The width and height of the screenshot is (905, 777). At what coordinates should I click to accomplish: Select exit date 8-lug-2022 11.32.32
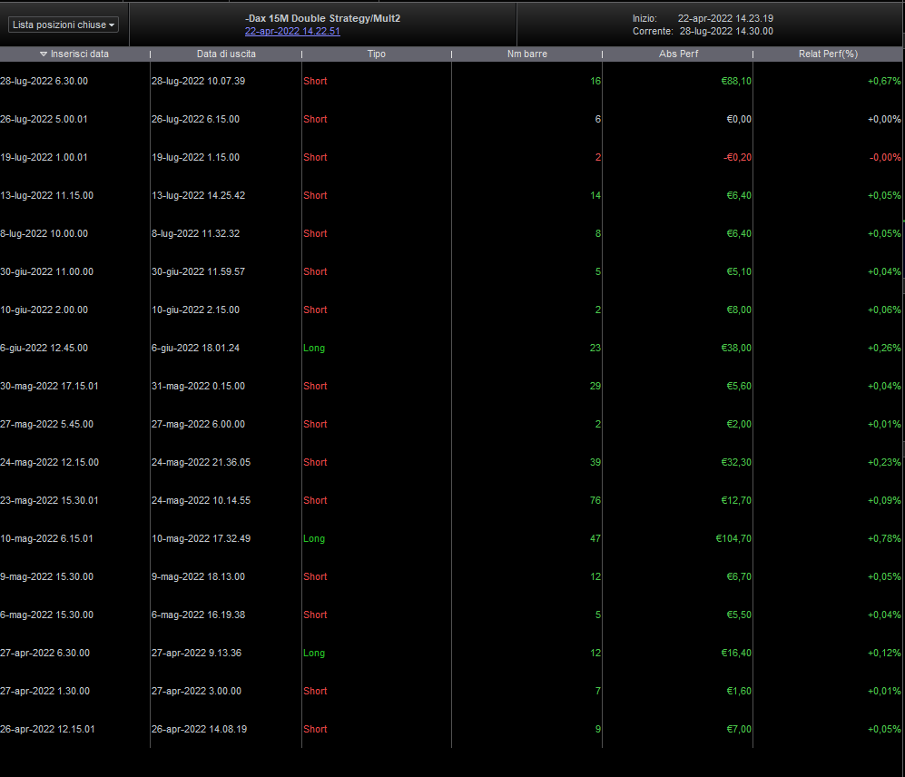coord(195,233)
